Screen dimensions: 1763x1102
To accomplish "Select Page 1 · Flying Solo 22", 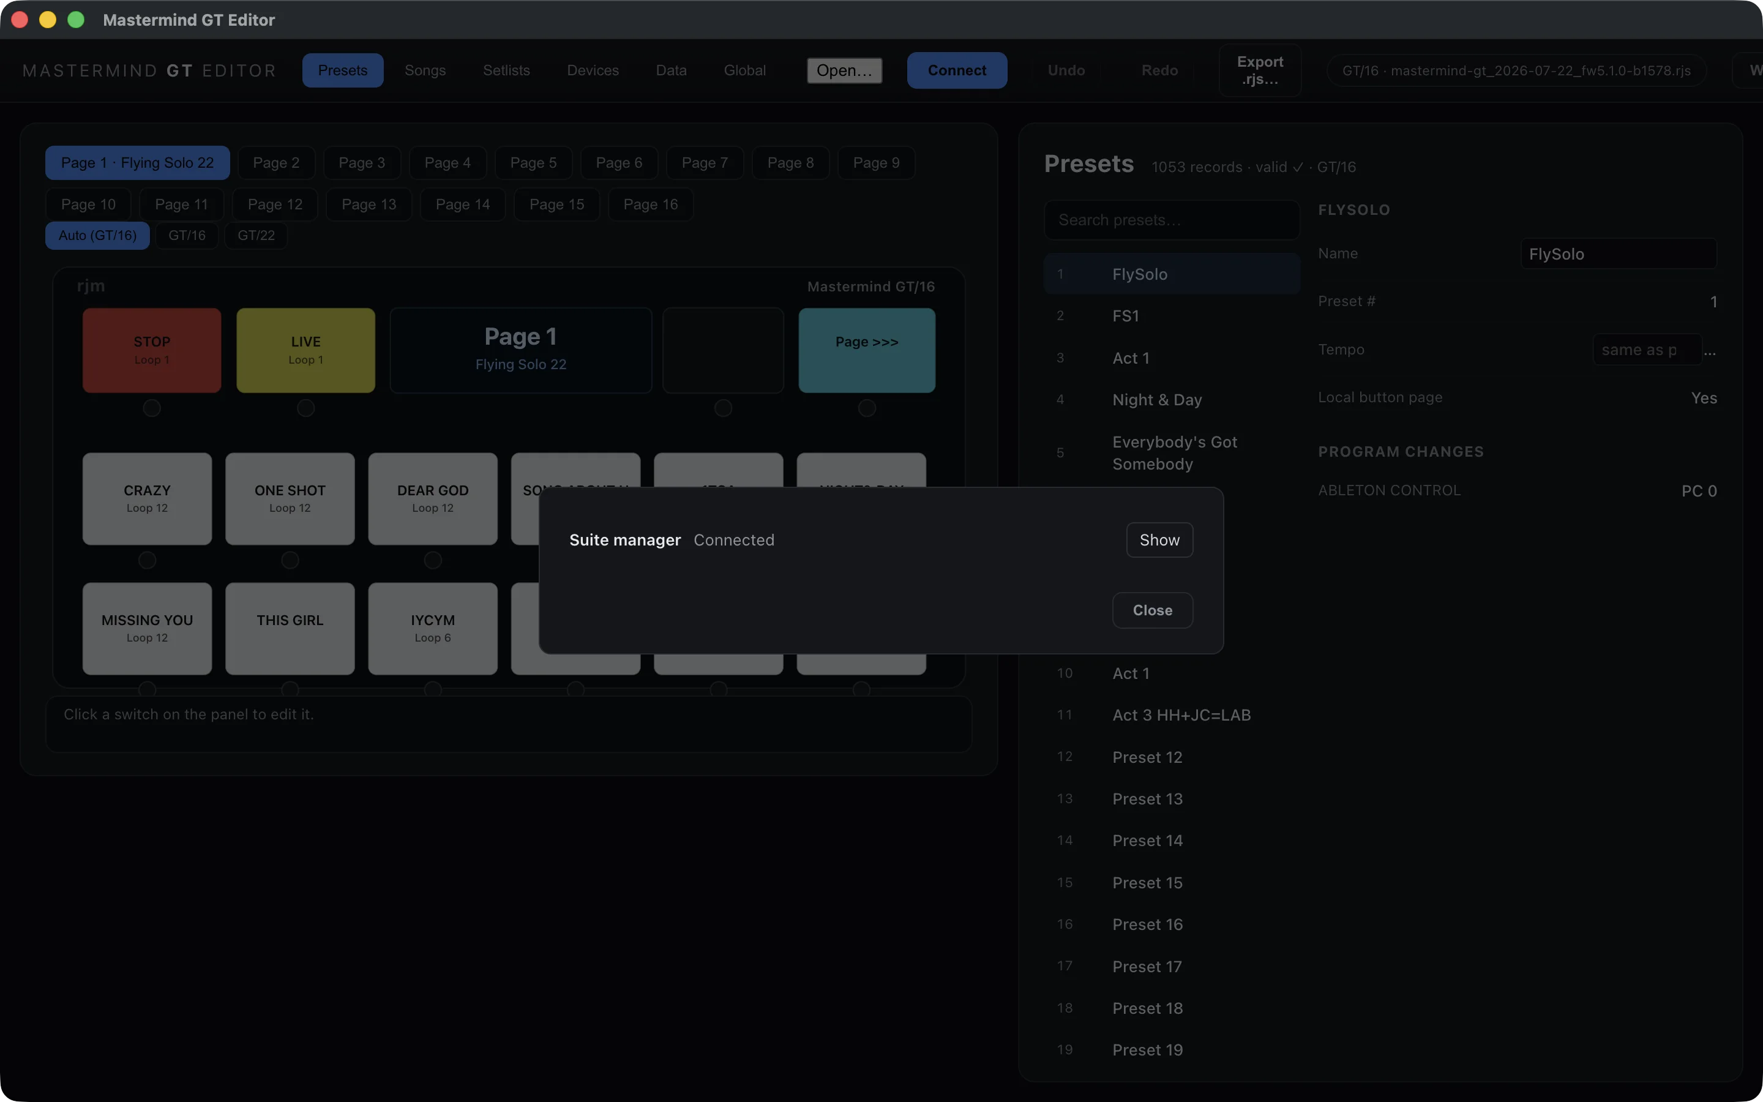I will click(138, 162).
